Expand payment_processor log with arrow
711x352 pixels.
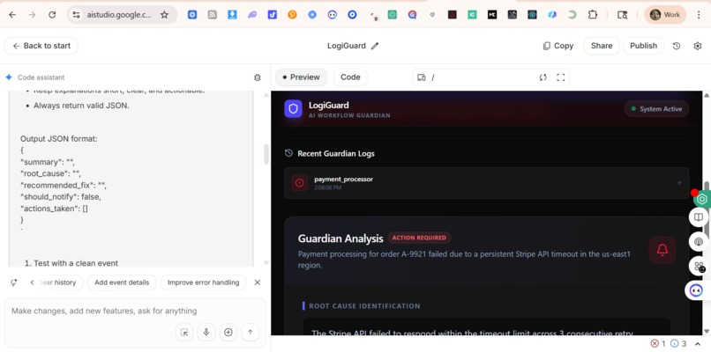tap(678, 183)
